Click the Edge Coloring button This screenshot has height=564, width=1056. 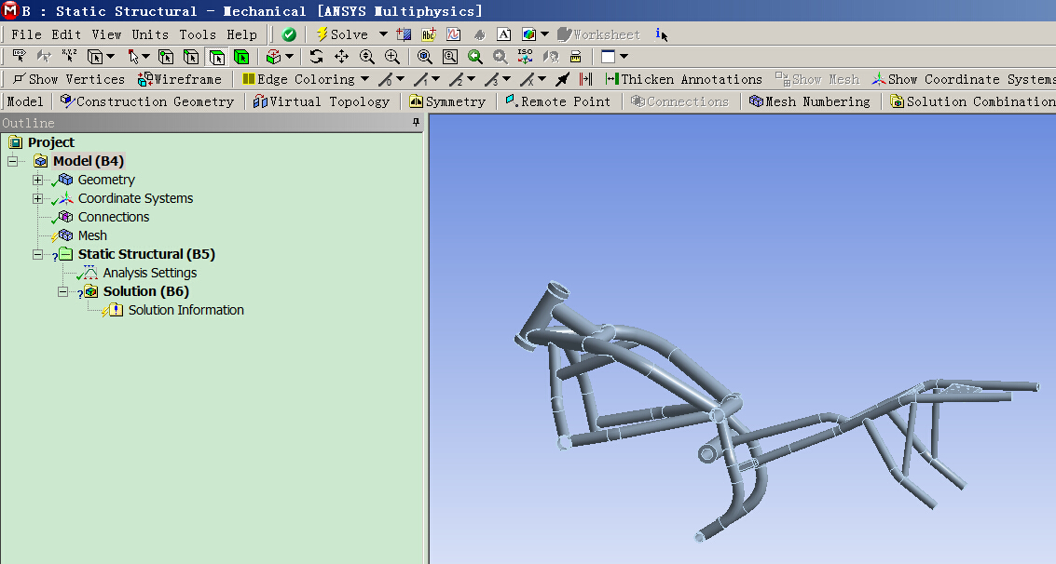pos(298,79)
